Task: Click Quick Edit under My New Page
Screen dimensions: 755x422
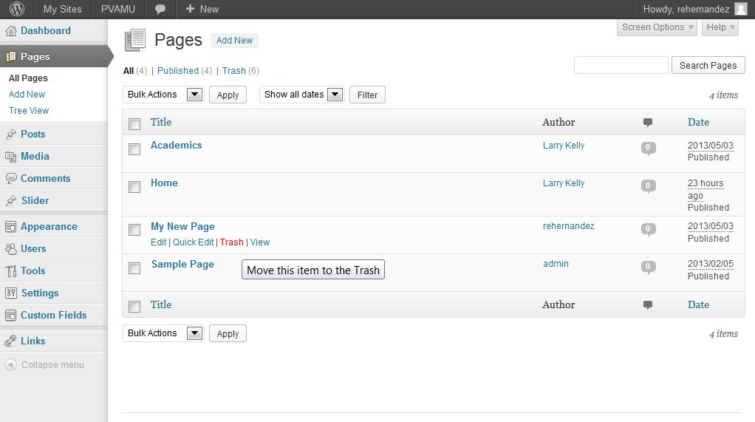Action: pyautogui.click(x=193, y=242)
